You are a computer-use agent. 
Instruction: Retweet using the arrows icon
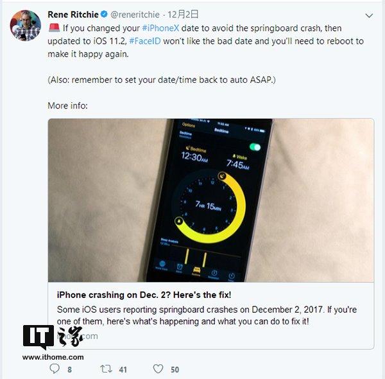tap(106, 369)
